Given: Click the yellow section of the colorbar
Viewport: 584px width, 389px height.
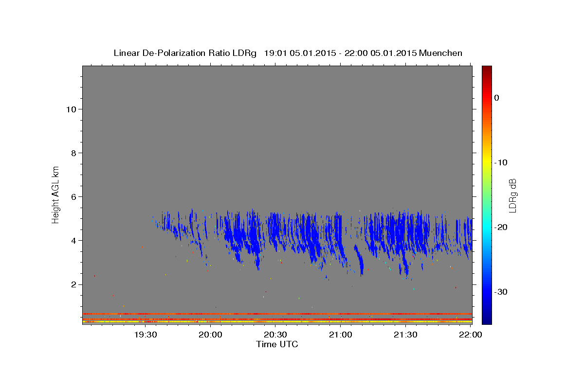Looking at the screenshot, I should pos(487,162).
